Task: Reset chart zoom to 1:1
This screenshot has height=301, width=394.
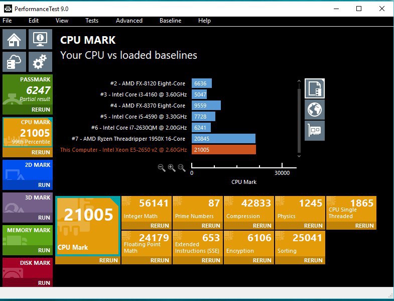Action: coord(182,168)
